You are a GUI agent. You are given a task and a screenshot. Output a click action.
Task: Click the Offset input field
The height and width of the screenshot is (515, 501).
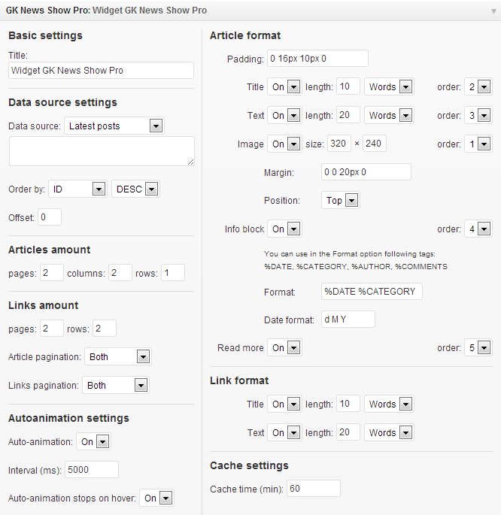click(x=50, y=217)
